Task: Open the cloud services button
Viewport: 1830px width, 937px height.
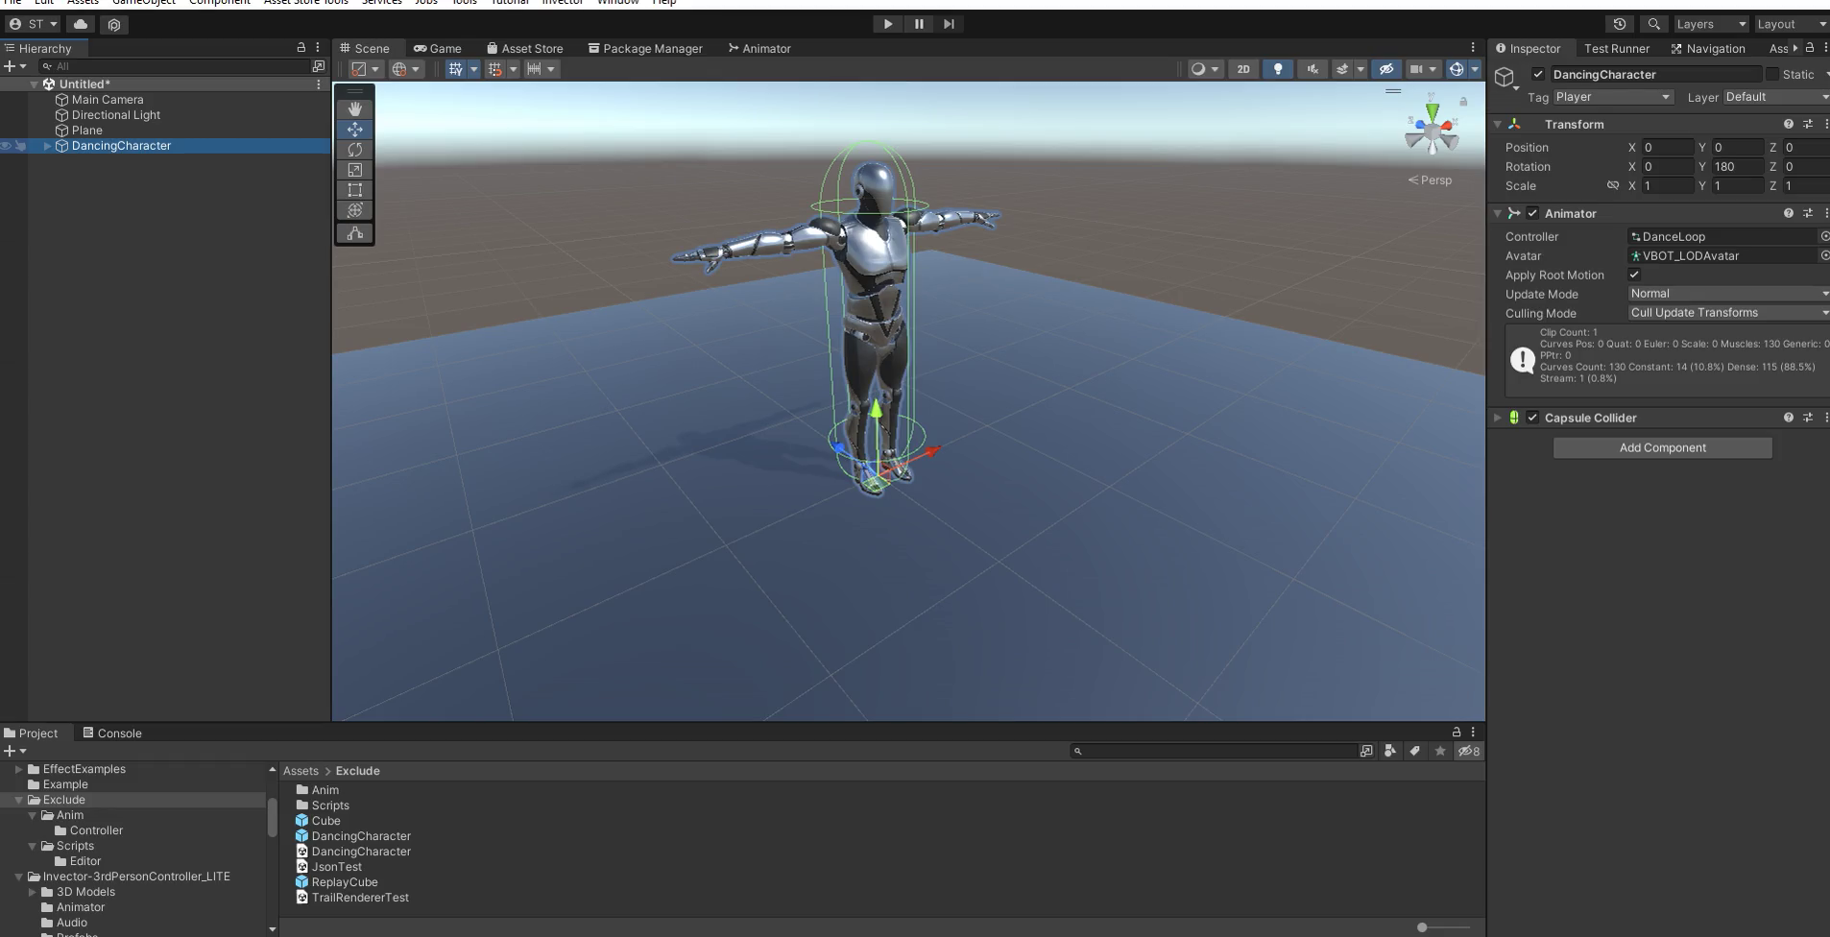Action: coord(81,24)
